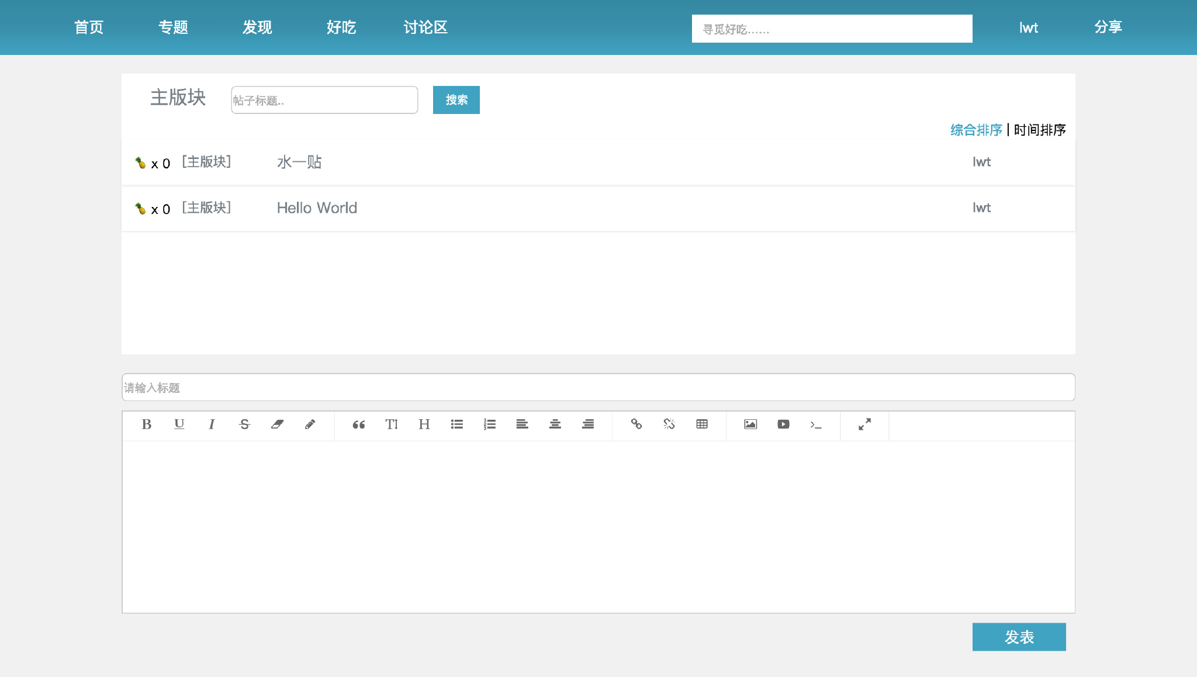Insert a table in the editor
Image resolution: width=1197 pixels, height=677 pixels.
702,424
